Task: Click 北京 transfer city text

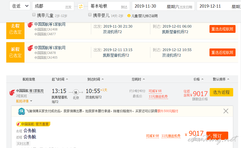Action: coord(76,98)
